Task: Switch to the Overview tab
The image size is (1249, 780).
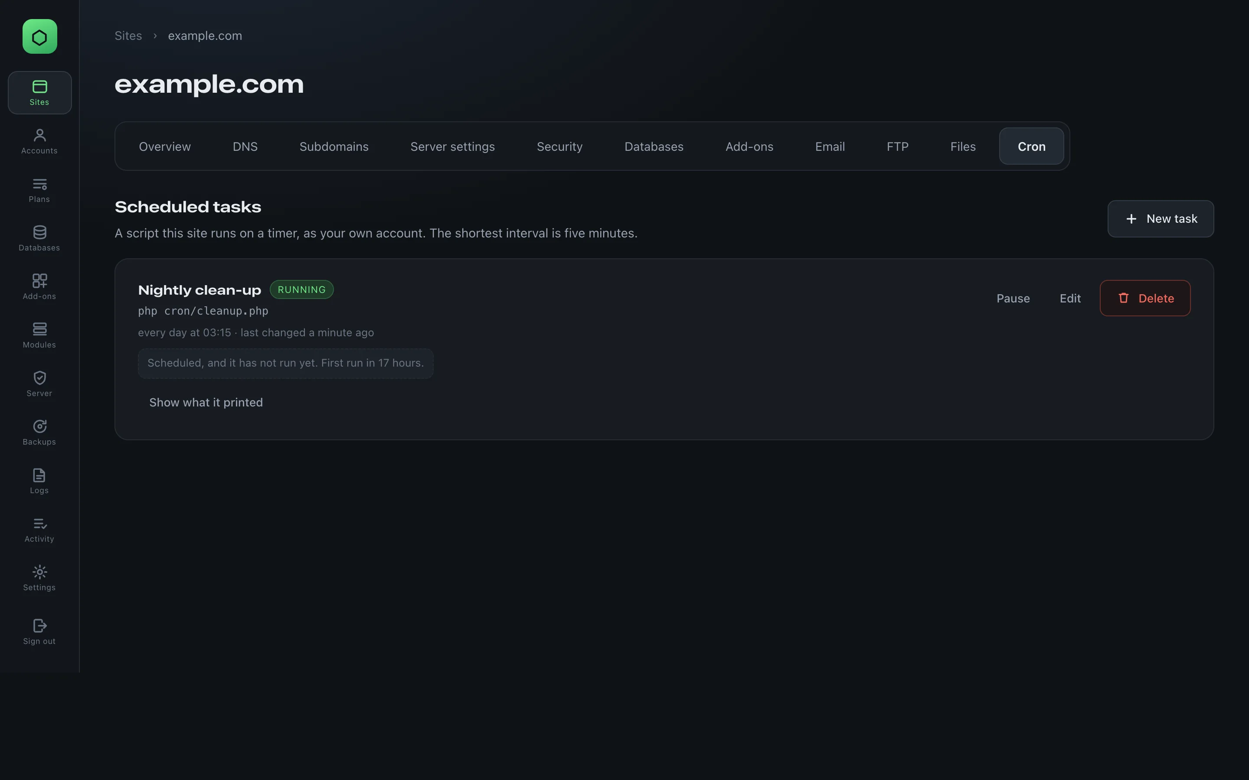Action: tap(165, 146)
